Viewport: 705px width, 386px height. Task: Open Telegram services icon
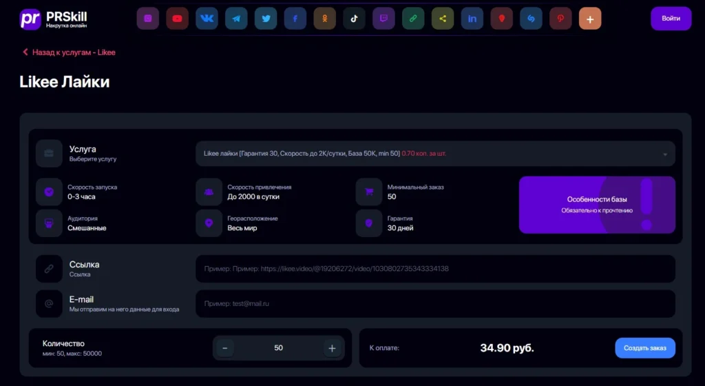pyautogui.click(x=236, y=19)
